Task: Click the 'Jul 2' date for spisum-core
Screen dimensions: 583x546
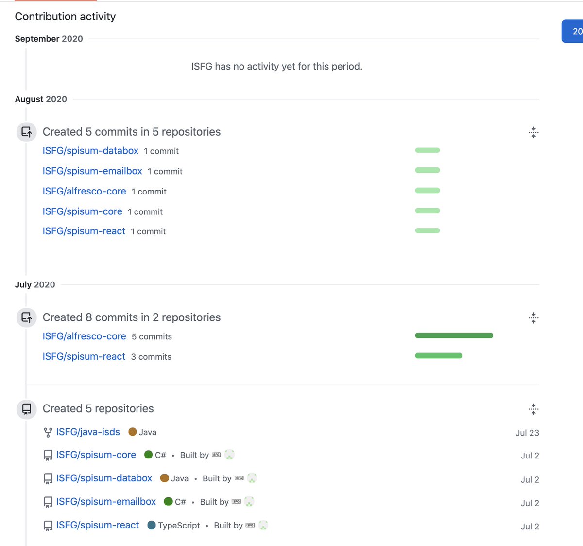Action: point(530,456)
